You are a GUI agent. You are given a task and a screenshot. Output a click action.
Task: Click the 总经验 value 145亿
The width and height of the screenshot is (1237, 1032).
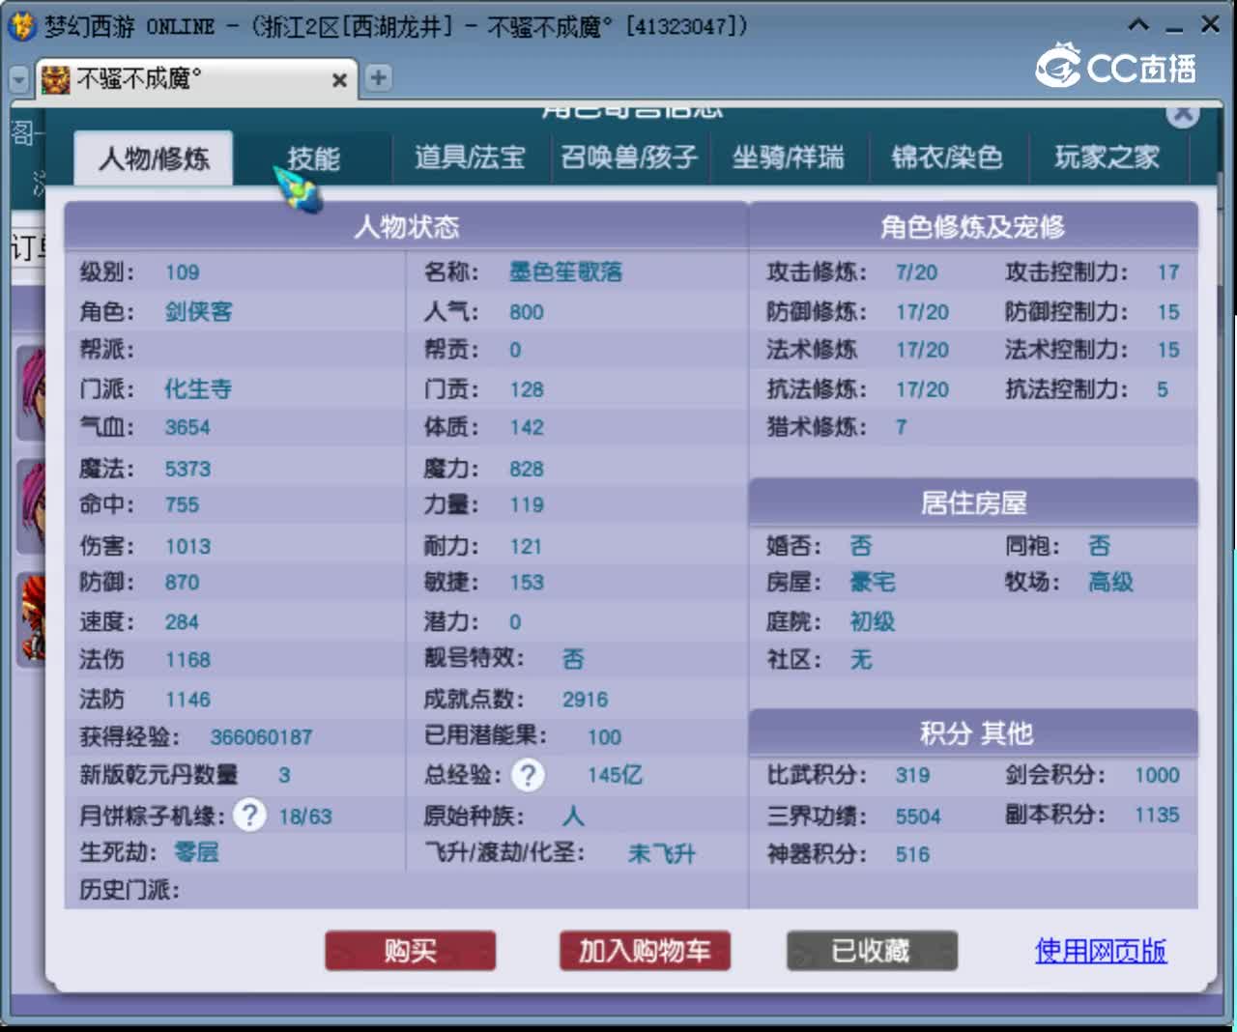615,775
